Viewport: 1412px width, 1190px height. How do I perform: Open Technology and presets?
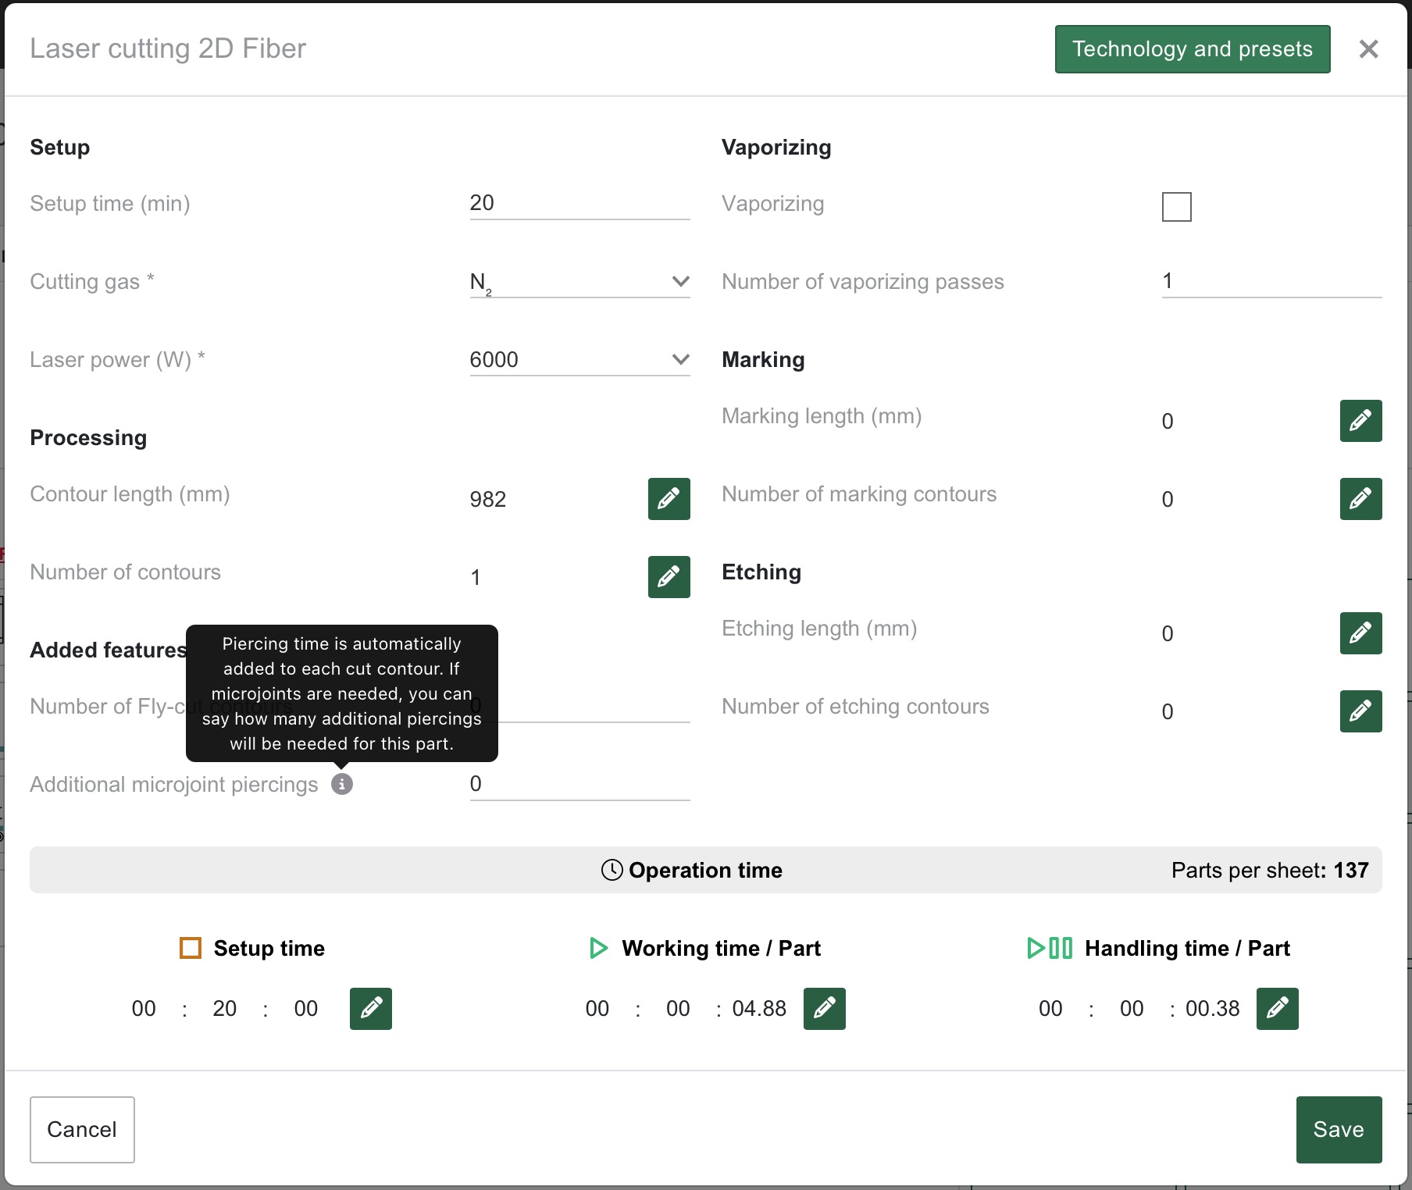coord(1192,49)
